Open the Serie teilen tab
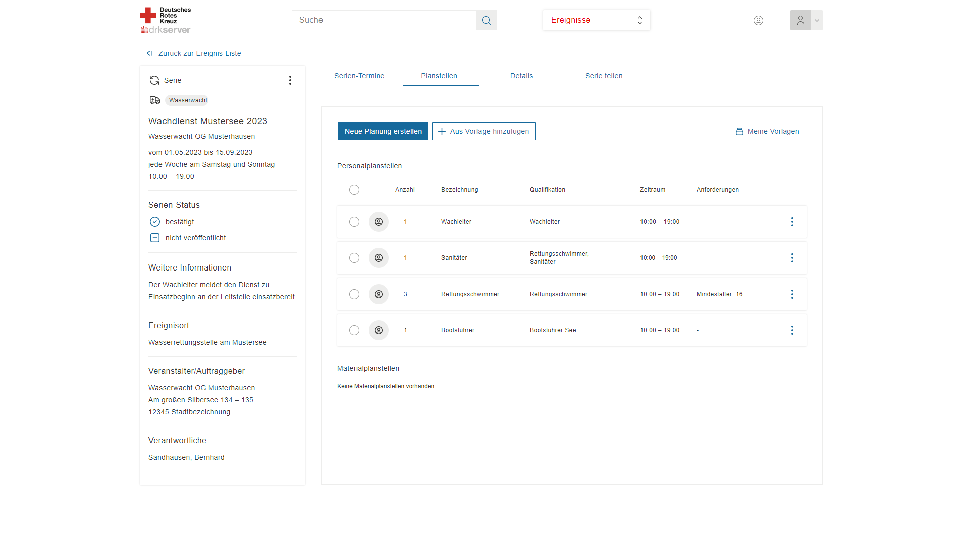963x541 pixels. click(x=604, y=76)
